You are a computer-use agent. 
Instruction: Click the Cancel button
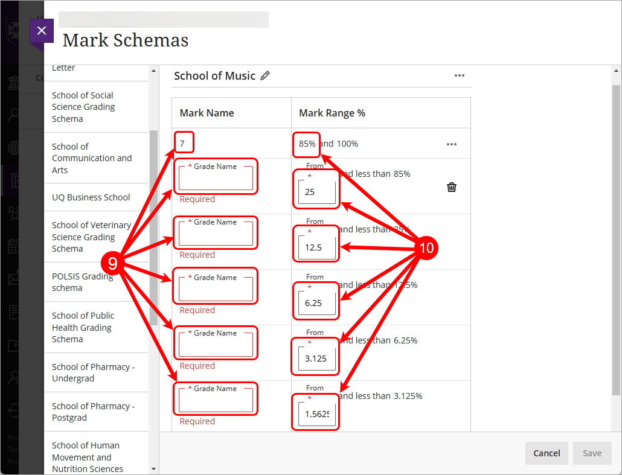tap(547, 453)
